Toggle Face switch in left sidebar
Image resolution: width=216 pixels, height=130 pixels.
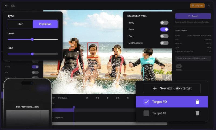[35, 67]
